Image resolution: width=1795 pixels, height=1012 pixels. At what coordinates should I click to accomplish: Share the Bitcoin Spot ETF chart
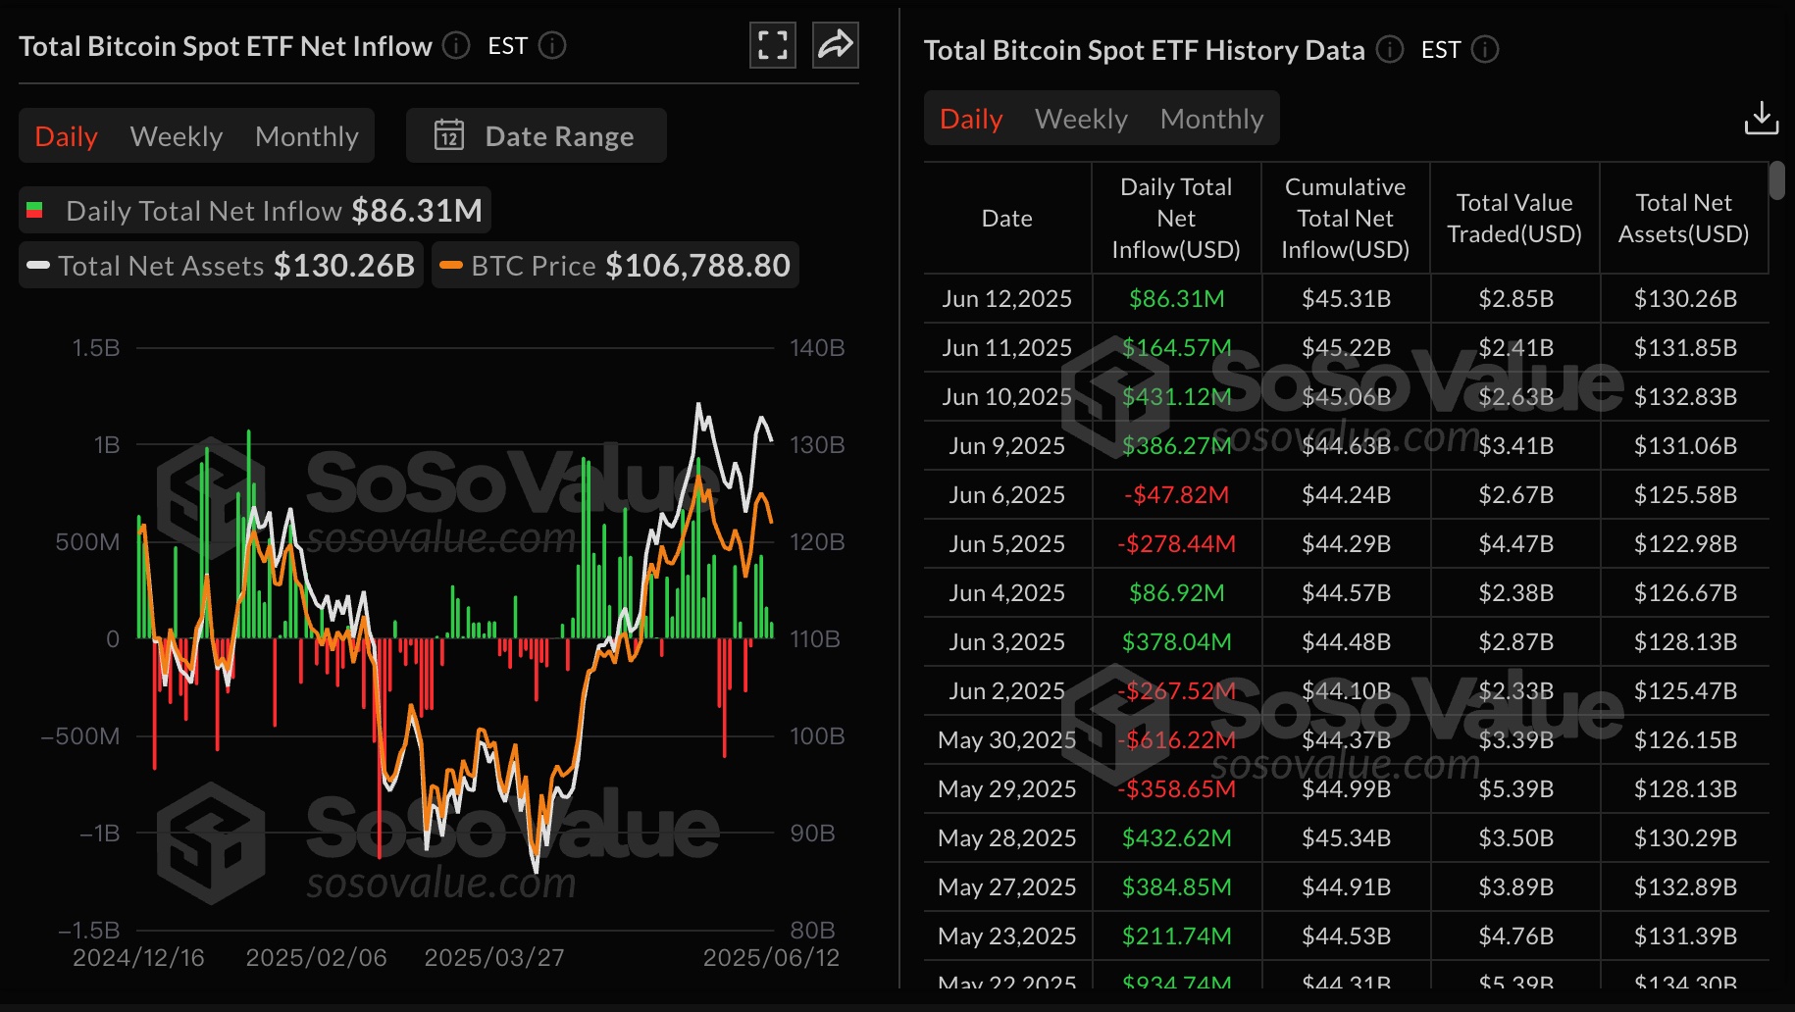[x=834, y=45]
